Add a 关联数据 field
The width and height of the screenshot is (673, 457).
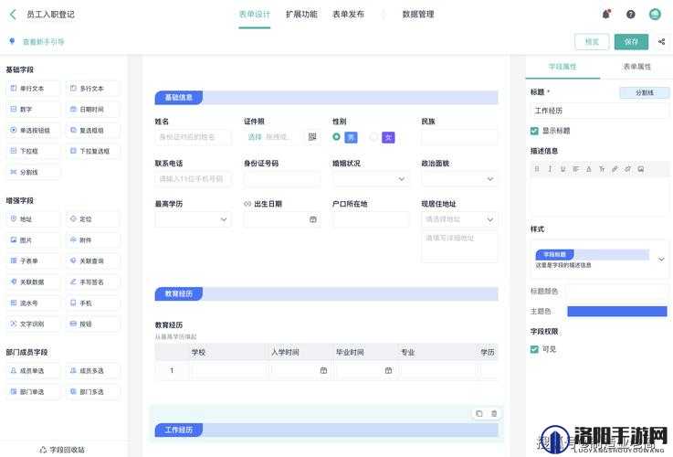tap(33, 282)
